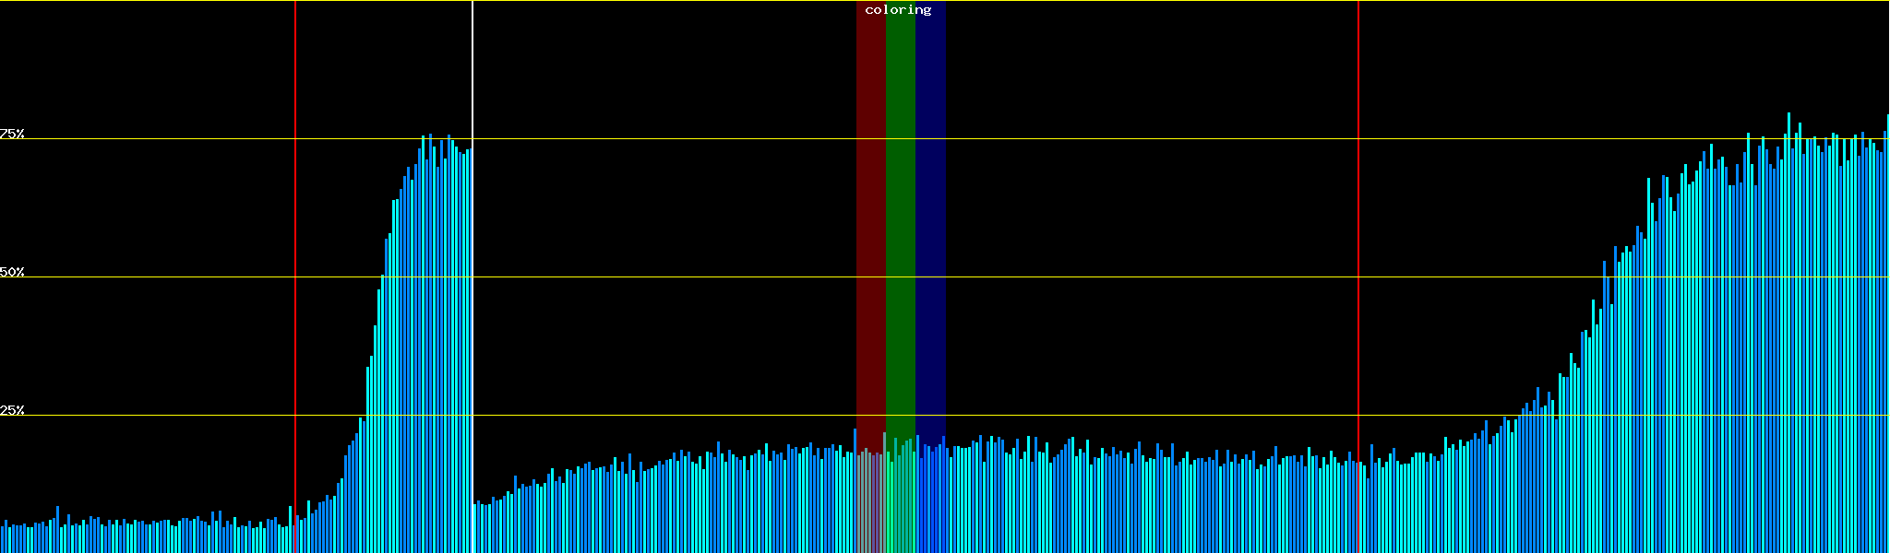This screenshot has height=553, width=1890.
Task: Click the first histogram bar at far left
Action: pyautogui.click(x=2, y=540)
